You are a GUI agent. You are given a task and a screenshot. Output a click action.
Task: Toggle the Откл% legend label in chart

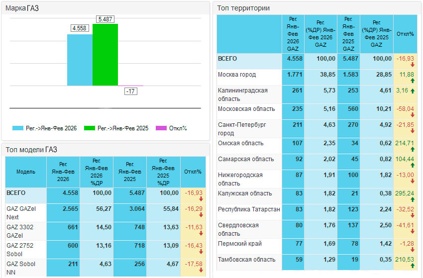click(x=172, y=128)
